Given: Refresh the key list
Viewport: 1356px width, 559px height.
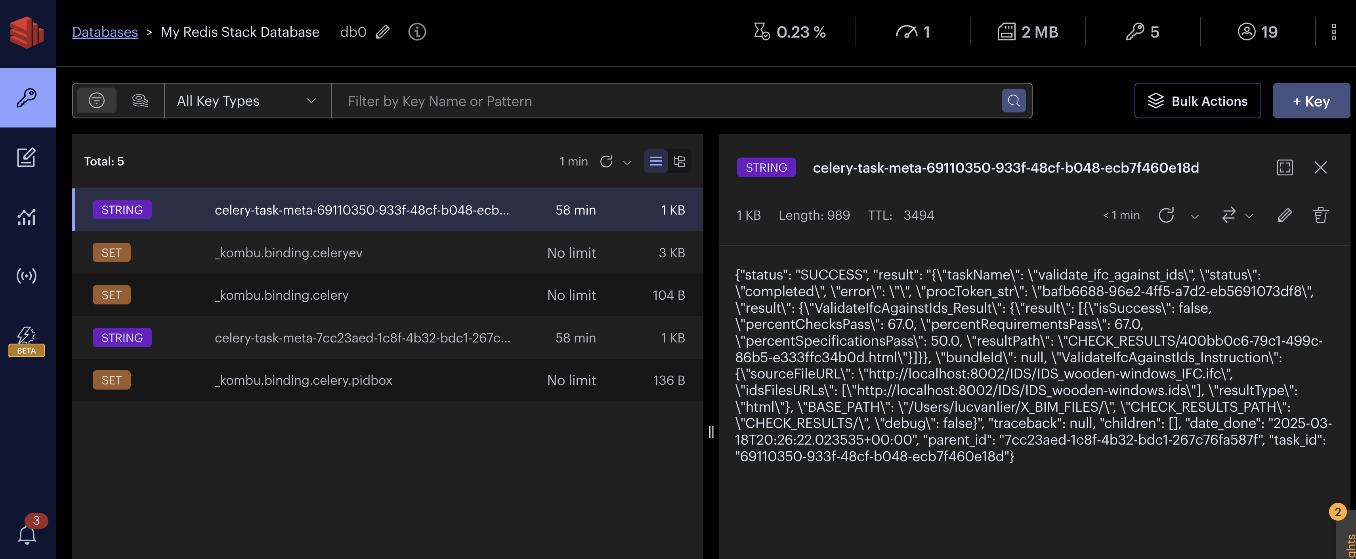Looking at the screenshot, I should point(606,162).
